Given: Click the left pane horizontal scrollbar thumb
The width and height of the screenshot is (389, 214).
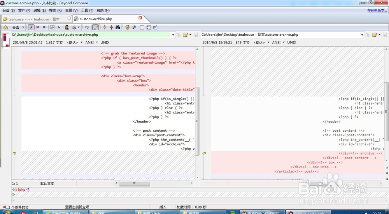Looking at the screenshot, I should 135,183.
